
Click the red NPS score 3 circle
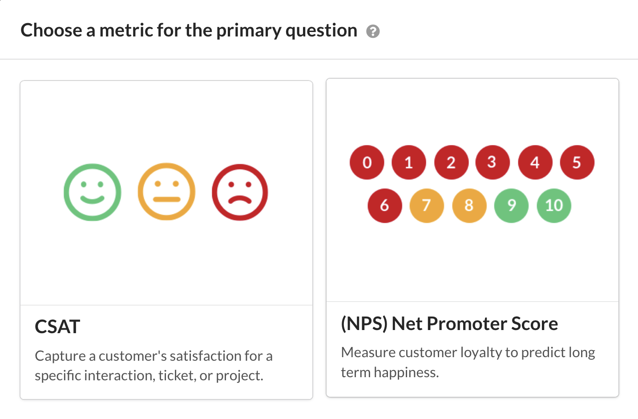(x=492, y=162)
